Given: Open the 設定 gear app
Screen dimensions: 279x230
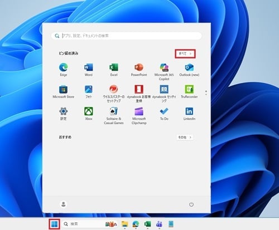Looking at the screenshot, I should [x=64, y=114].
